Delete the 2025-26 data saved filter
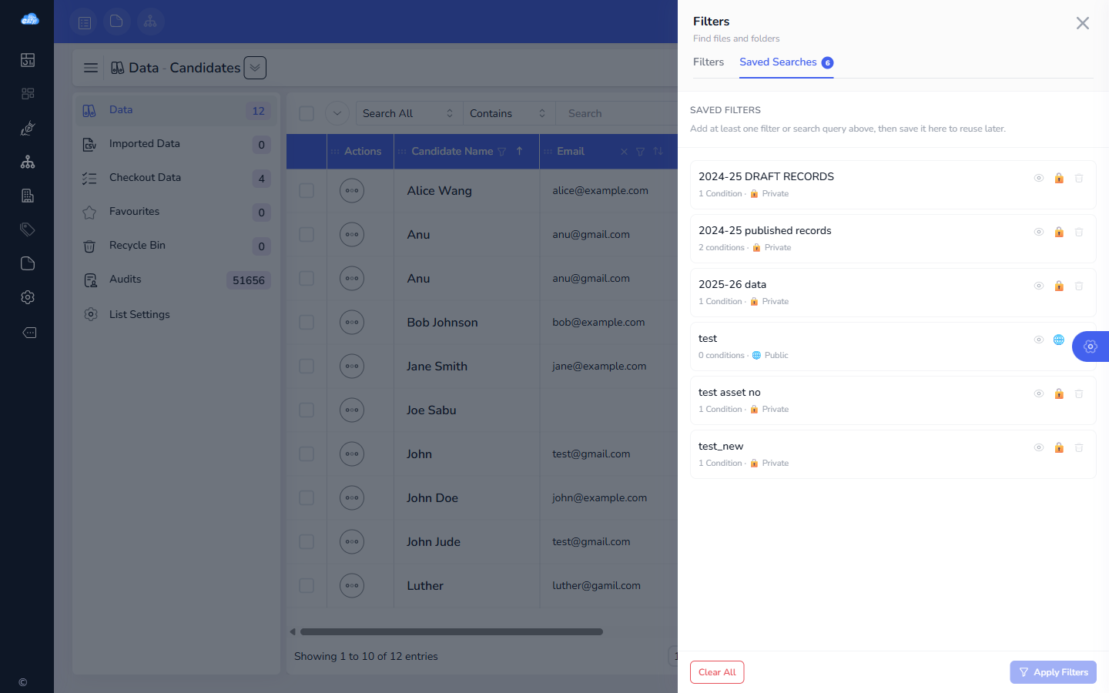The image size is (1109, 693). pyautogui.click(x=1079, y=286)
